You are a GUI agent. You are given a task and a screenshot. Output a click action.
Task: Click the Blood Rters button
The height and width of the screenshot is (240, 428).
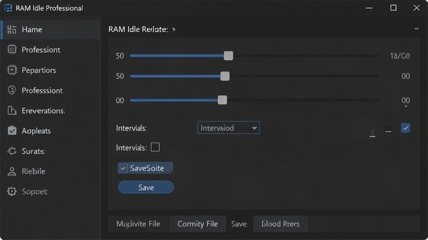pos(280,224)
